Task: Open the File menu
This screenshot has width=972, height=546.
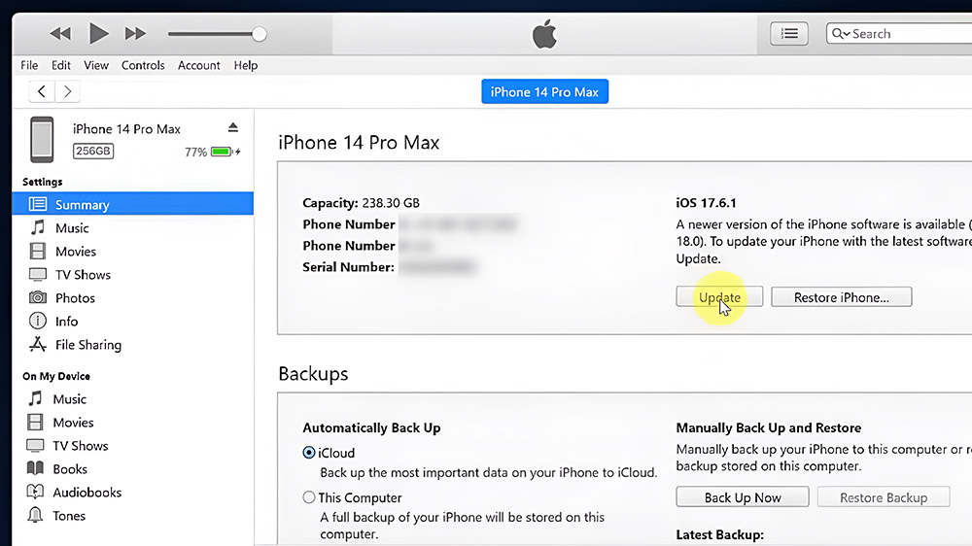Action: coord(29,65)
